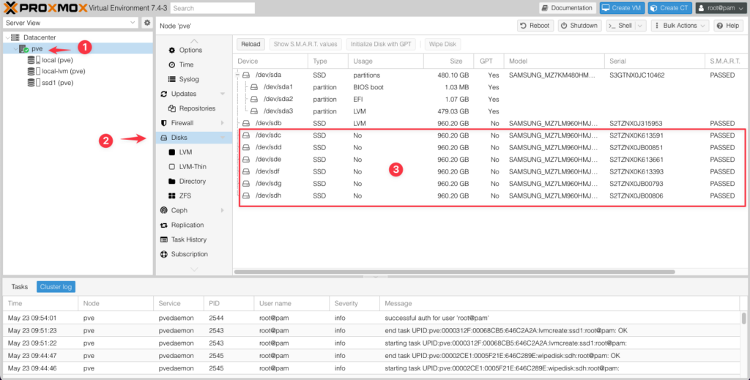The width and height of the screenshot is (750, 380).
Task: Click the Task History icon
Action: pyautogui.click(x=163, y=239)
